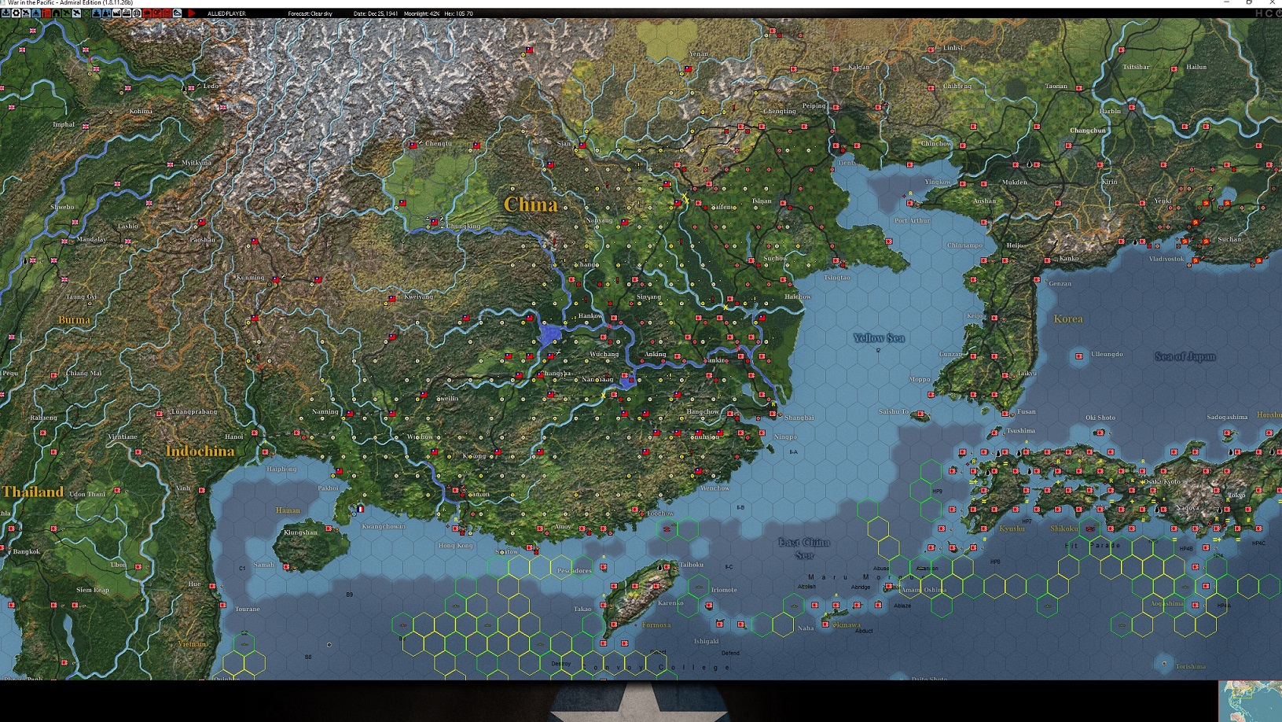1282x722 pixels.
Task: Select the Naha base label
Action: 806,628
